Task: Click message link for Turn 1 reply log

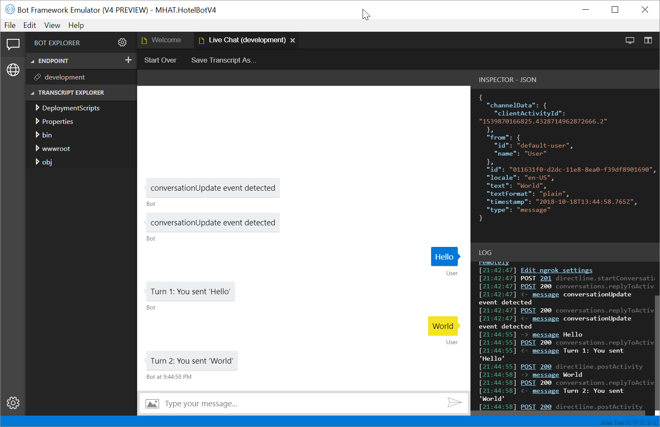Action: point(545,350)
